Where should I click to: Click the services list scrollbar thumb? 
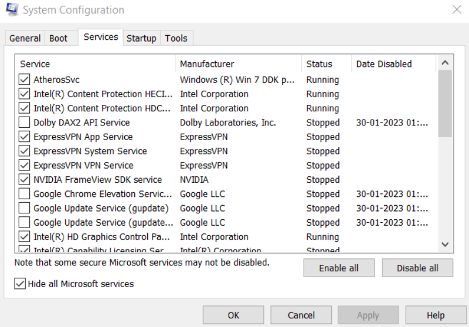tap(445, 104)
